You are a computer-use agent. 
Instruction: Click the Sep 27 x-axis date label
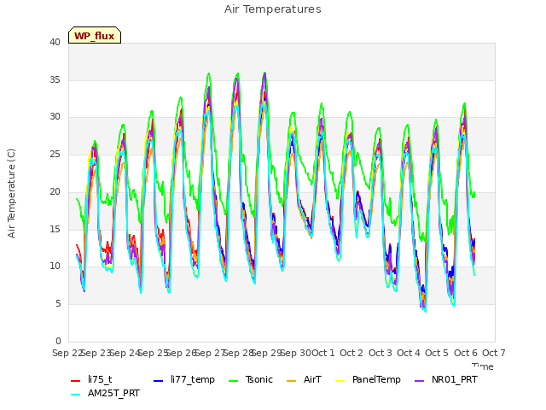[210, 353]
